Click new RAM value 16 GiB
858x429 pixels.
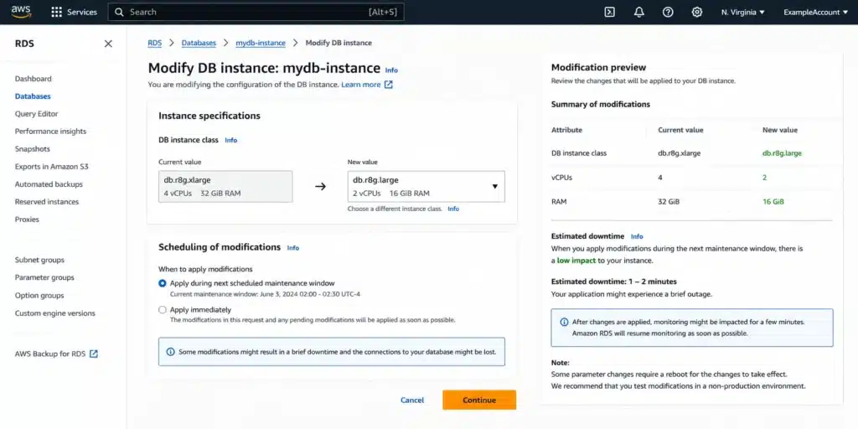pyautogui.click(x=773, y=202)
